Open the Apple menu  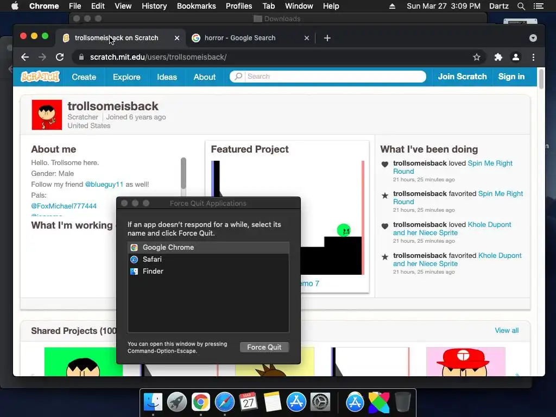coord(15,6)
